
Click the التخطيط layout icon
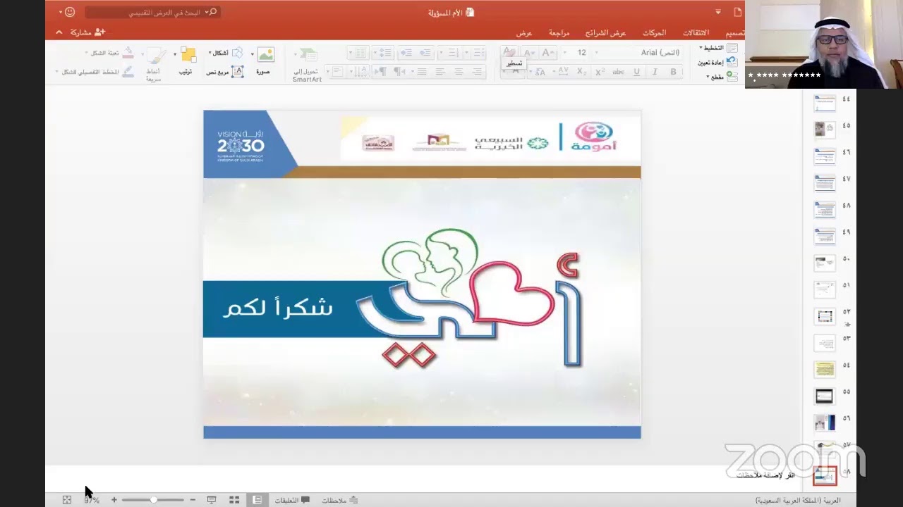tap(732, 48)
